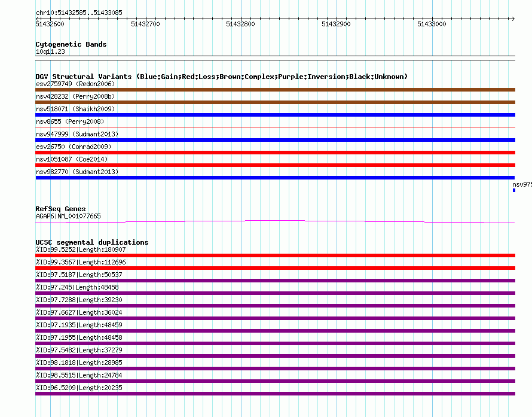532x417 pixels.
Task: Click the %ID:96.5209|Length:20235 label
Action: [x=79, y=388]
